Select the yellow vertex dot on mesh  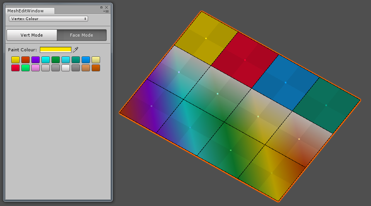coord(206,38)
